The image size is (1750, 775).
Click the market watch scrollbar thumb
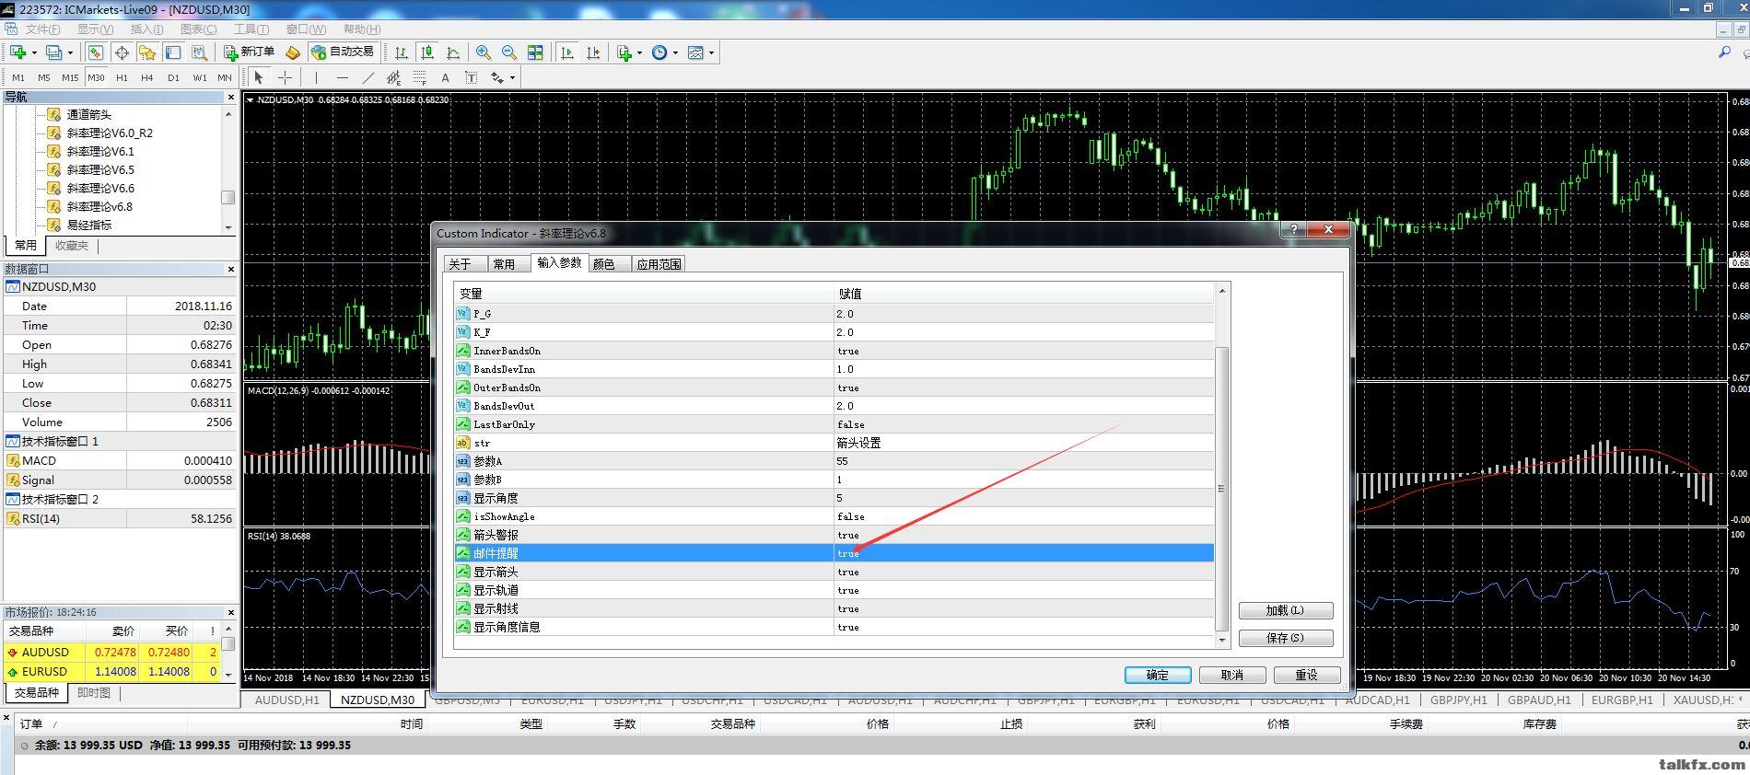(x=228, y=643)
